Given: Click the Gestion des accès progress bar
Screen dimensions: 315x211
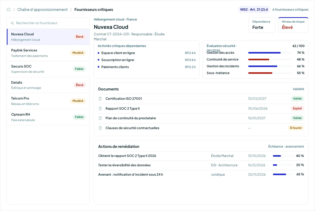Looking at the screenshot, I should click(270, 53).
